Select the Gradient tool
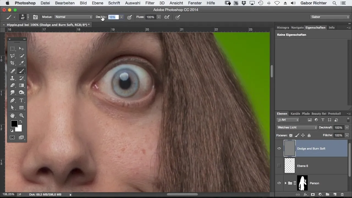352x198 pixels. [21, 85]
